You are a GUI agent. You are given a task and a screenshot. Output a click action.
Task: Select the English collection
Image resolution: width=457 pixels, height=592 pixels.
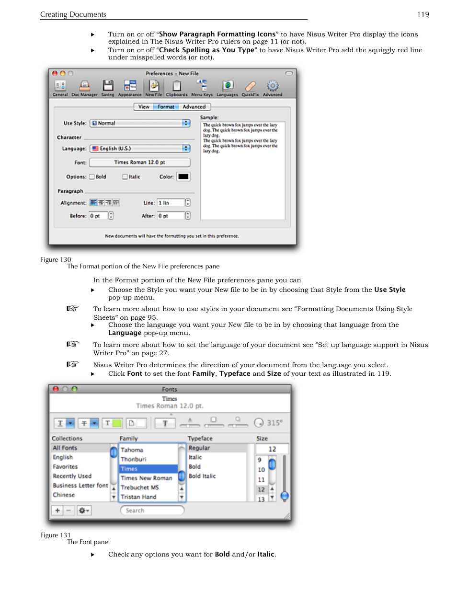coord(80,457)
